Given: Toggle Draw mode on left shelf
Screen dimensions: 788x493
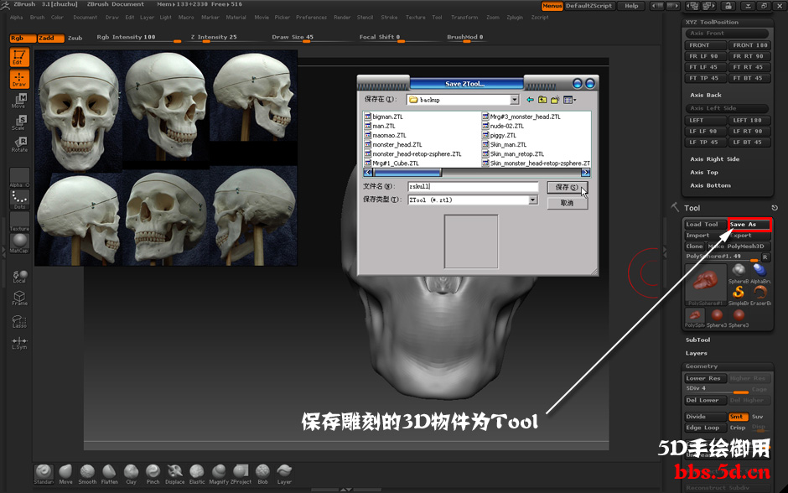Looking at the screenshot, I should [19, 79].
